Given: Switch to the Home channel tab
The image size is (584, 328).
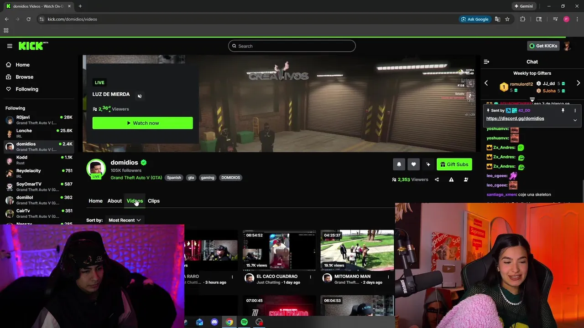Looking at the screenshot, I should 95,201.
